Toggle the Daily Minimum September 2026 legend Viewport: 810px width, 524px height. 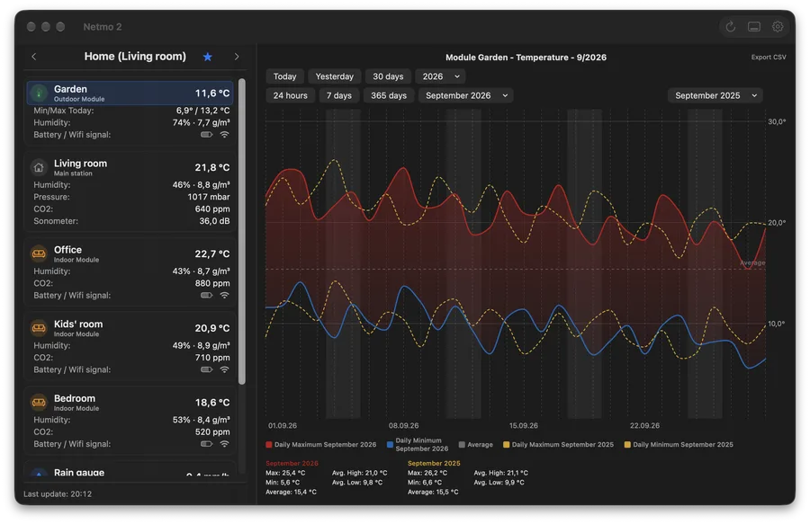pos(418,445)
